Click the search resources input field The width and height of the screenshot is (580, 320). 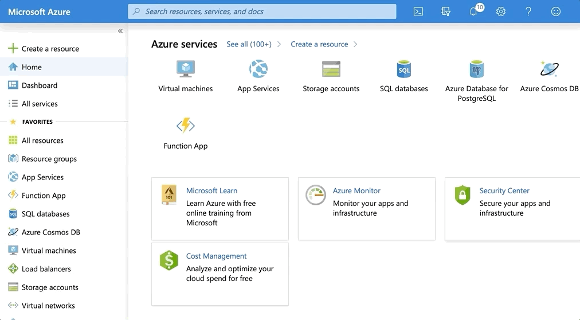(262, 11)
